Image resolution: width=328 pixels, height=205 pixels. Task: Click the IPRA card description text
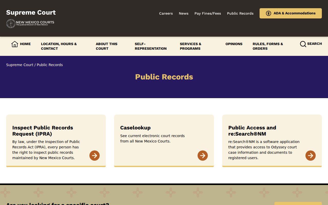coord(46,150)
